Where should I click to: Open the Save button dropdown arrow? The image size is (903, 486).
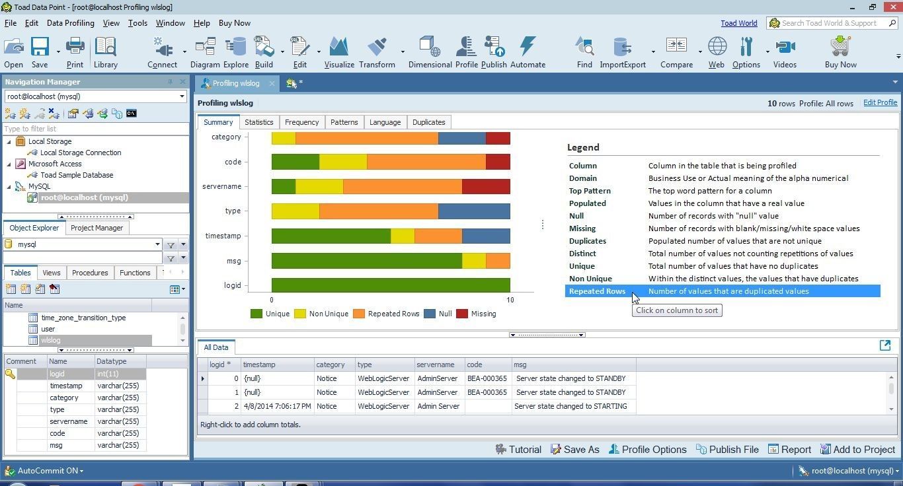58,52
